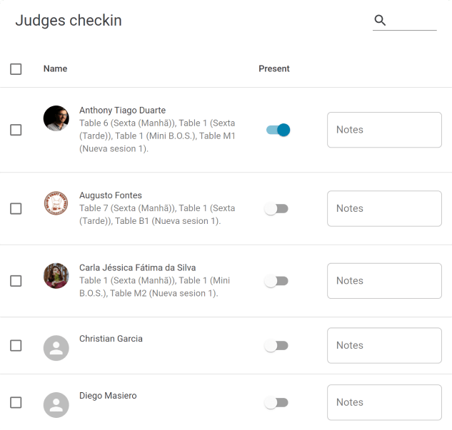
Task: Check the box for Augusto Fontes
Action: click(16, 208)
